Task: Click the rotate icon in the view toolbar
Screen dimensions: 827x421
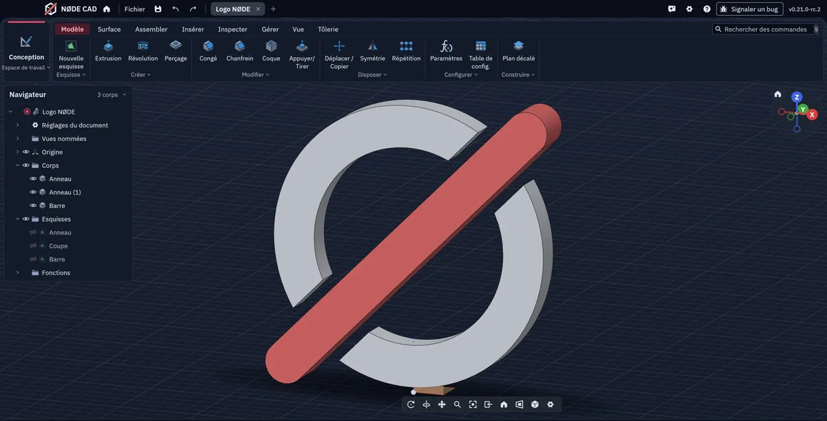Action: (x=411, y=404)
